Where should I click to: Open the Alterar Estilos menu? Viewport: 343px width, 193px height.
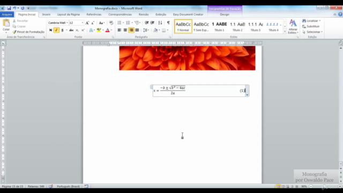pyautogui.click(x=293, y=27)
